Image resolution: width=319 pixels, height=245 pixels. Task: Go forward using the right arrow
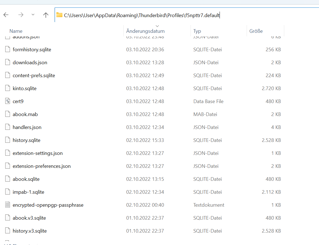21,15
